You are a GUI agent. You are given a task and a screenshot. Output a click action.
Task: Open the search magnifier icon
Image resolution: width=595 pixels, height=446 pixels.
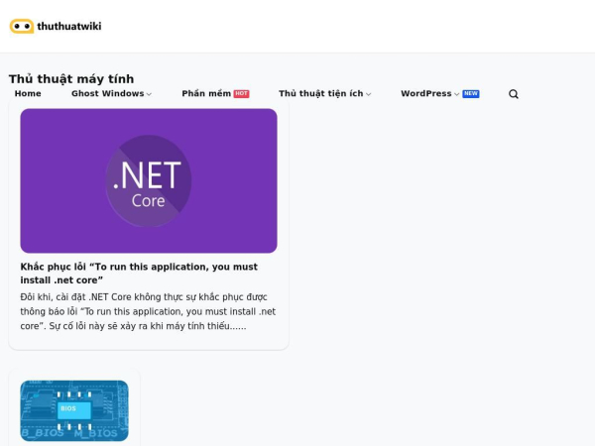[514, 94]
